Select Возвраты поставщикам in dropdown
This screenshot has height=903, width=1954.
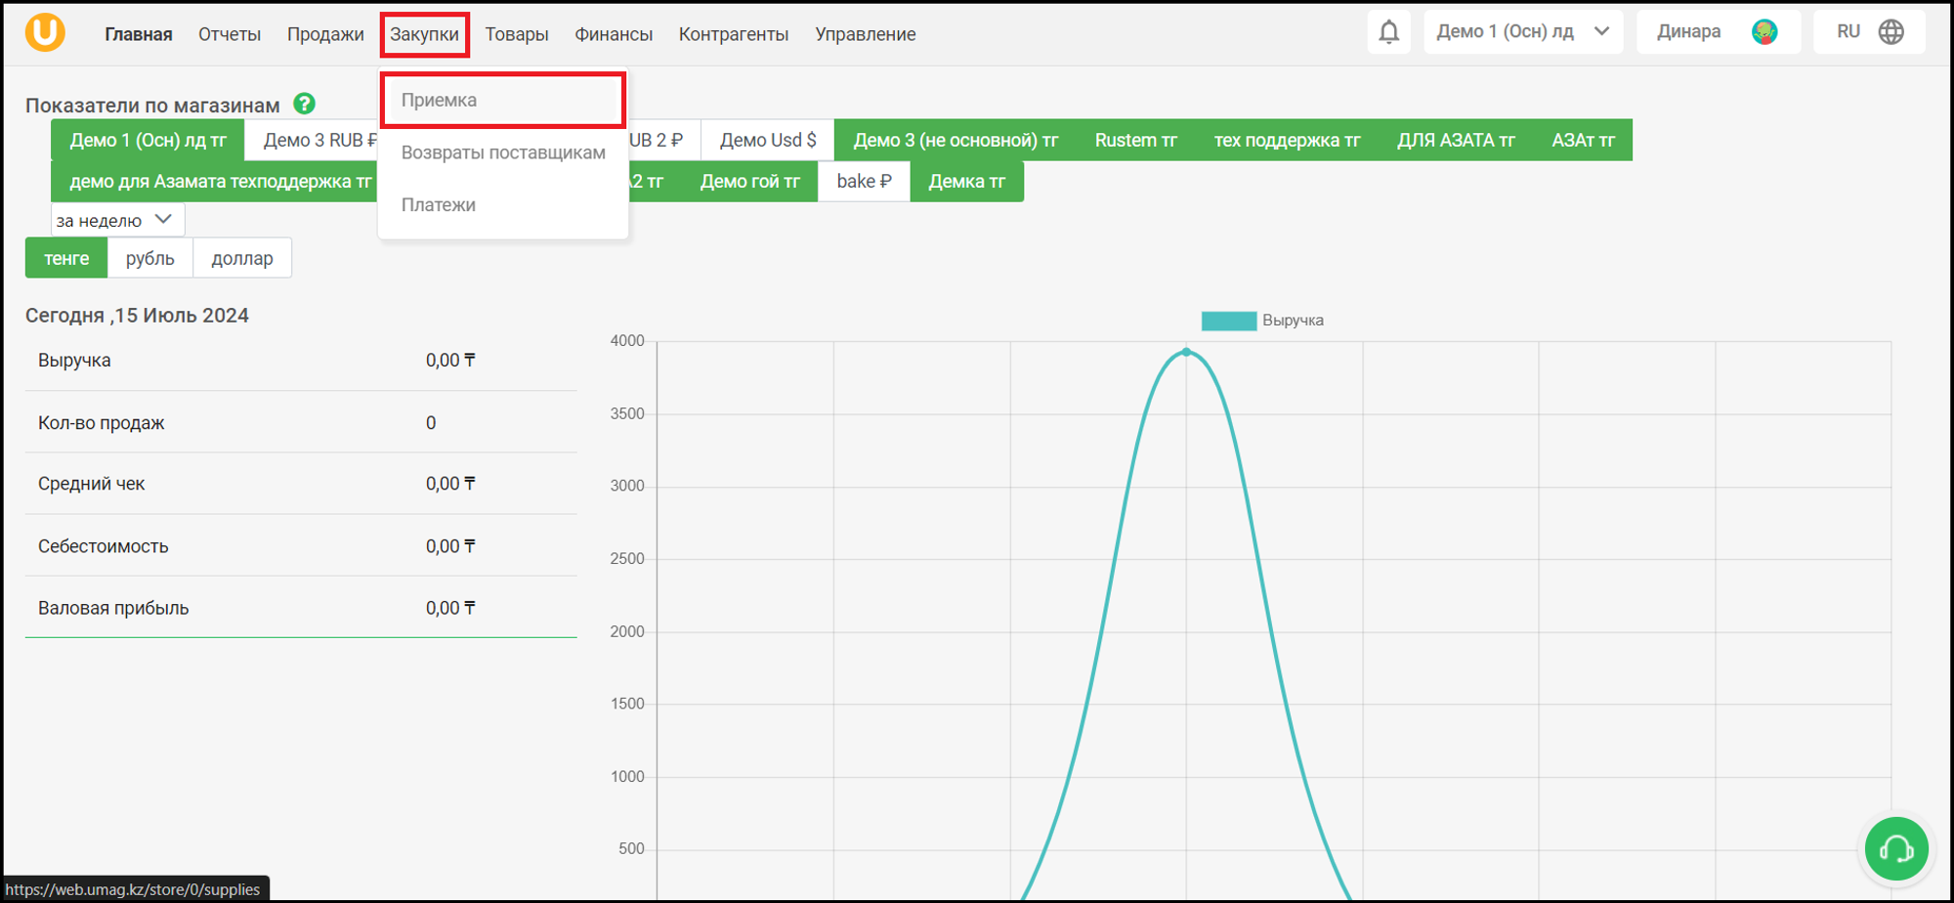pos(503,152)
